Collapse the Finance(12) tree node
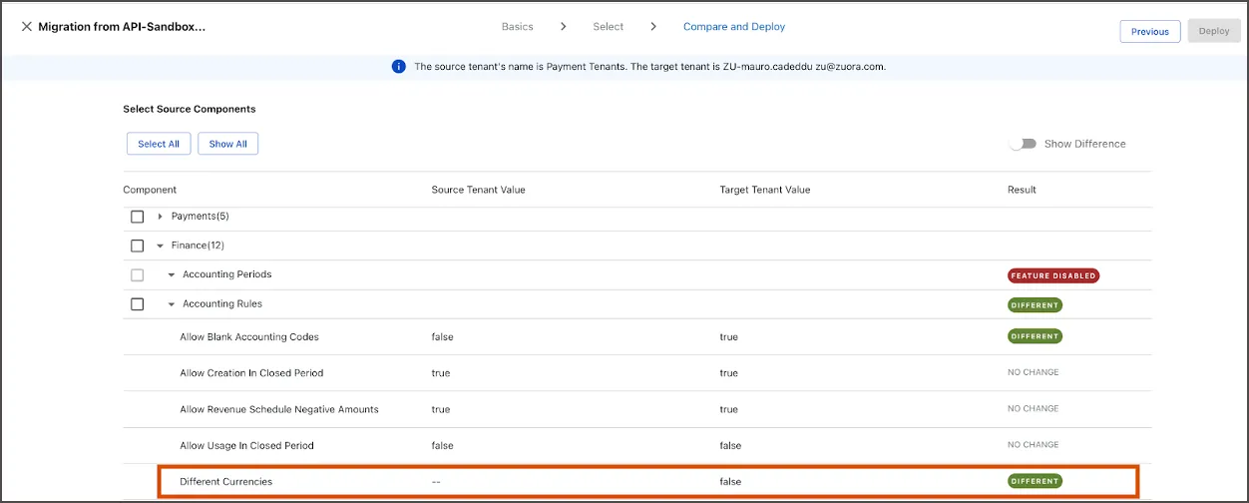The height and width of the screenshot is (503, 1249). pos(161,246)
